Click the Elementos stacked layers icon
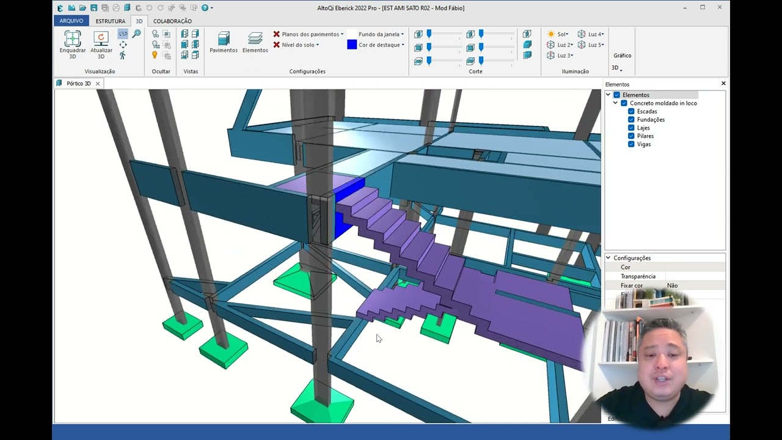This screenshot has width=782, height=440. (x=255, y=38)
